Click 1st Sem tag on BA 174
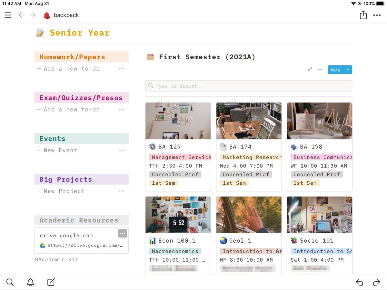The image size is (387, 290). click(234, 183)
